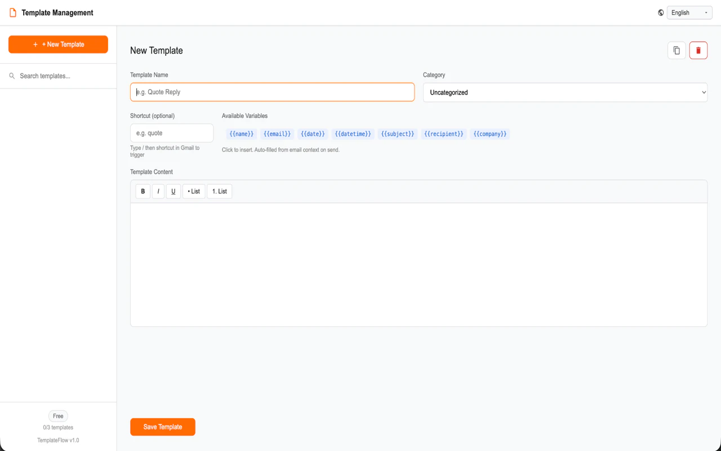Insert the {{date}} variable

(313, 134)
